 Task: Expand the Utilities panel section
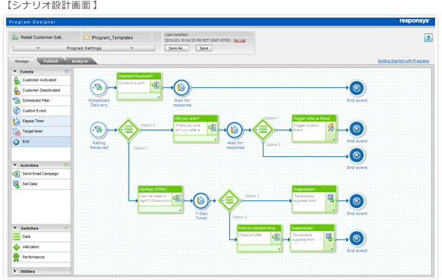click(15, 272)
